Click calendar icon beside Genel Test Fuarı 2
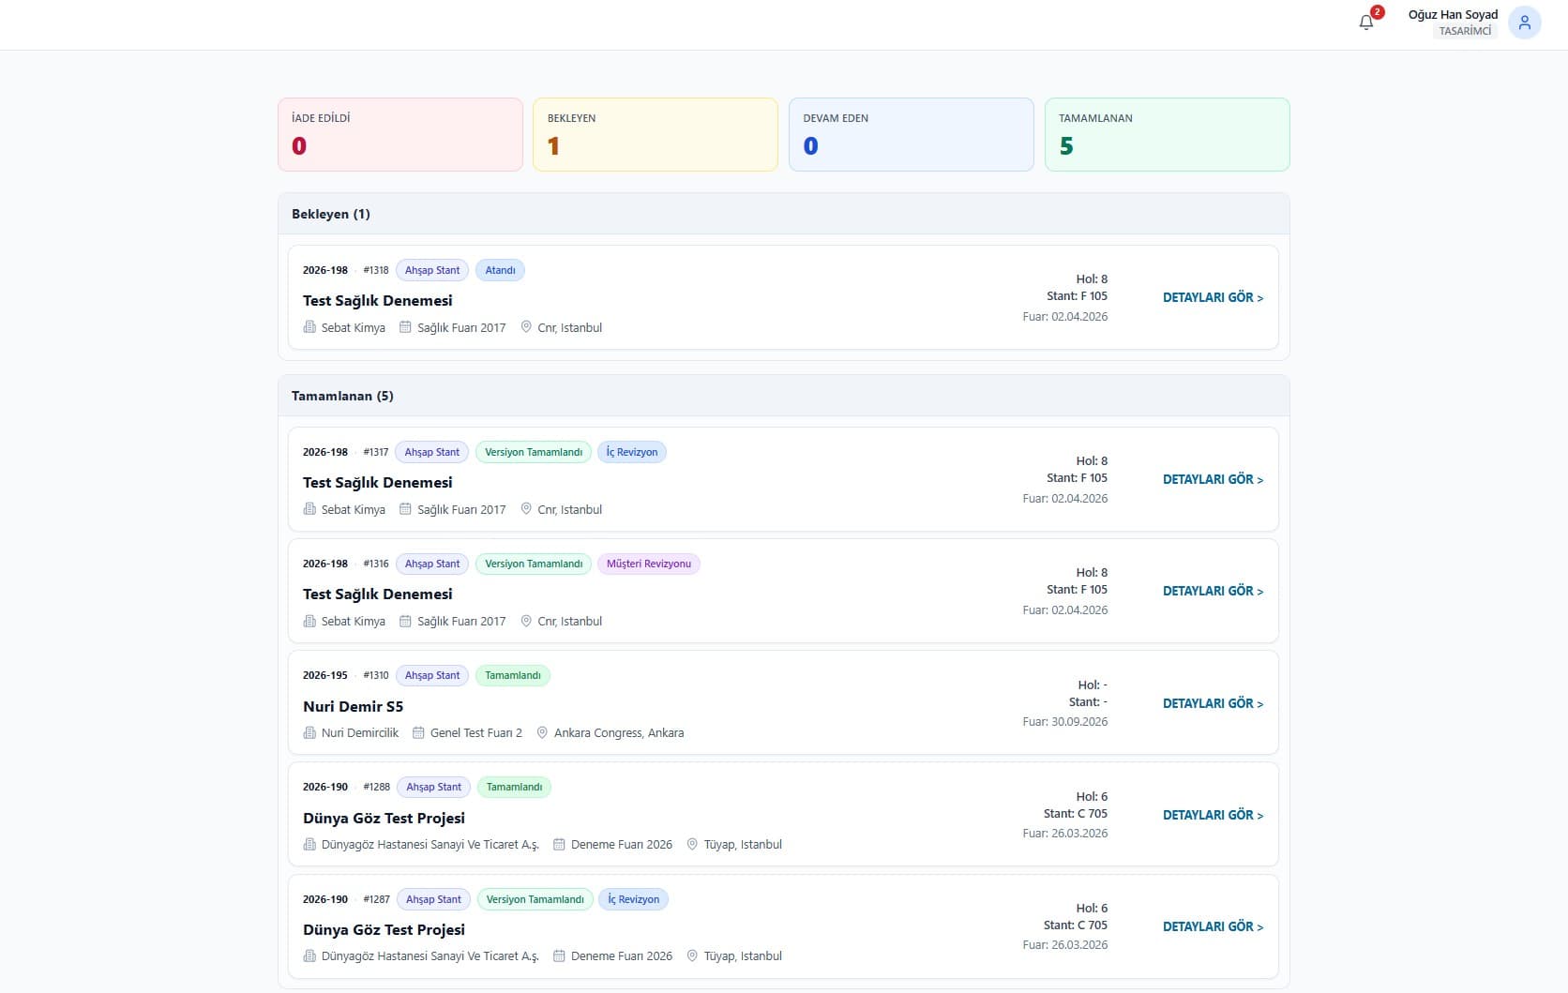This screenshot has height=993, width=1568. [x=418, y=732]
